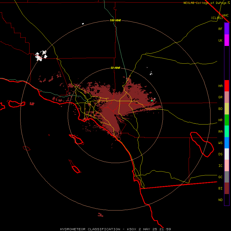Click the RF purple legend swatch
Viewport: 231px width, 231px height.
(227, 29)
